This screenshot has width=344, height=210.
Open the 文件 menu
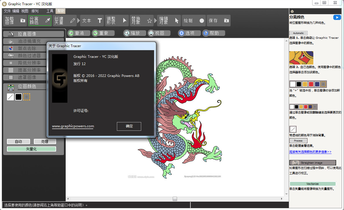pos(7,11)
